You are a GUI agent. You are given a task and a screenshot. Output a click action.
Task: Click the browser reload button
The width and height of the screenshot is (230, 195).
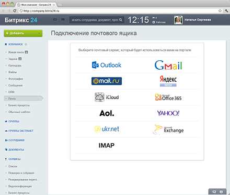(15, 11)
